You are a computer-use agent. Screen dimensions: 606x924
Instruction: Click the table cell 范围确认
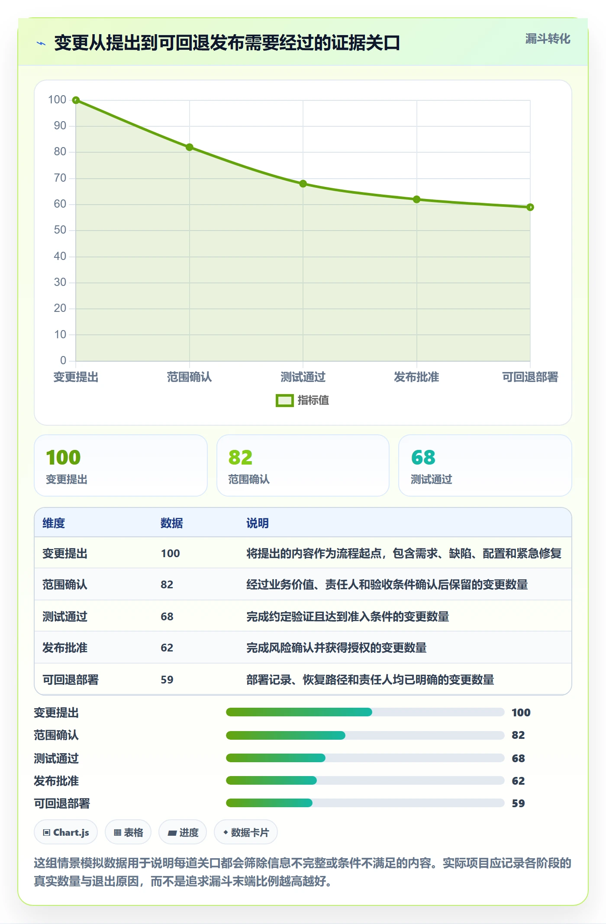(65, 584)
